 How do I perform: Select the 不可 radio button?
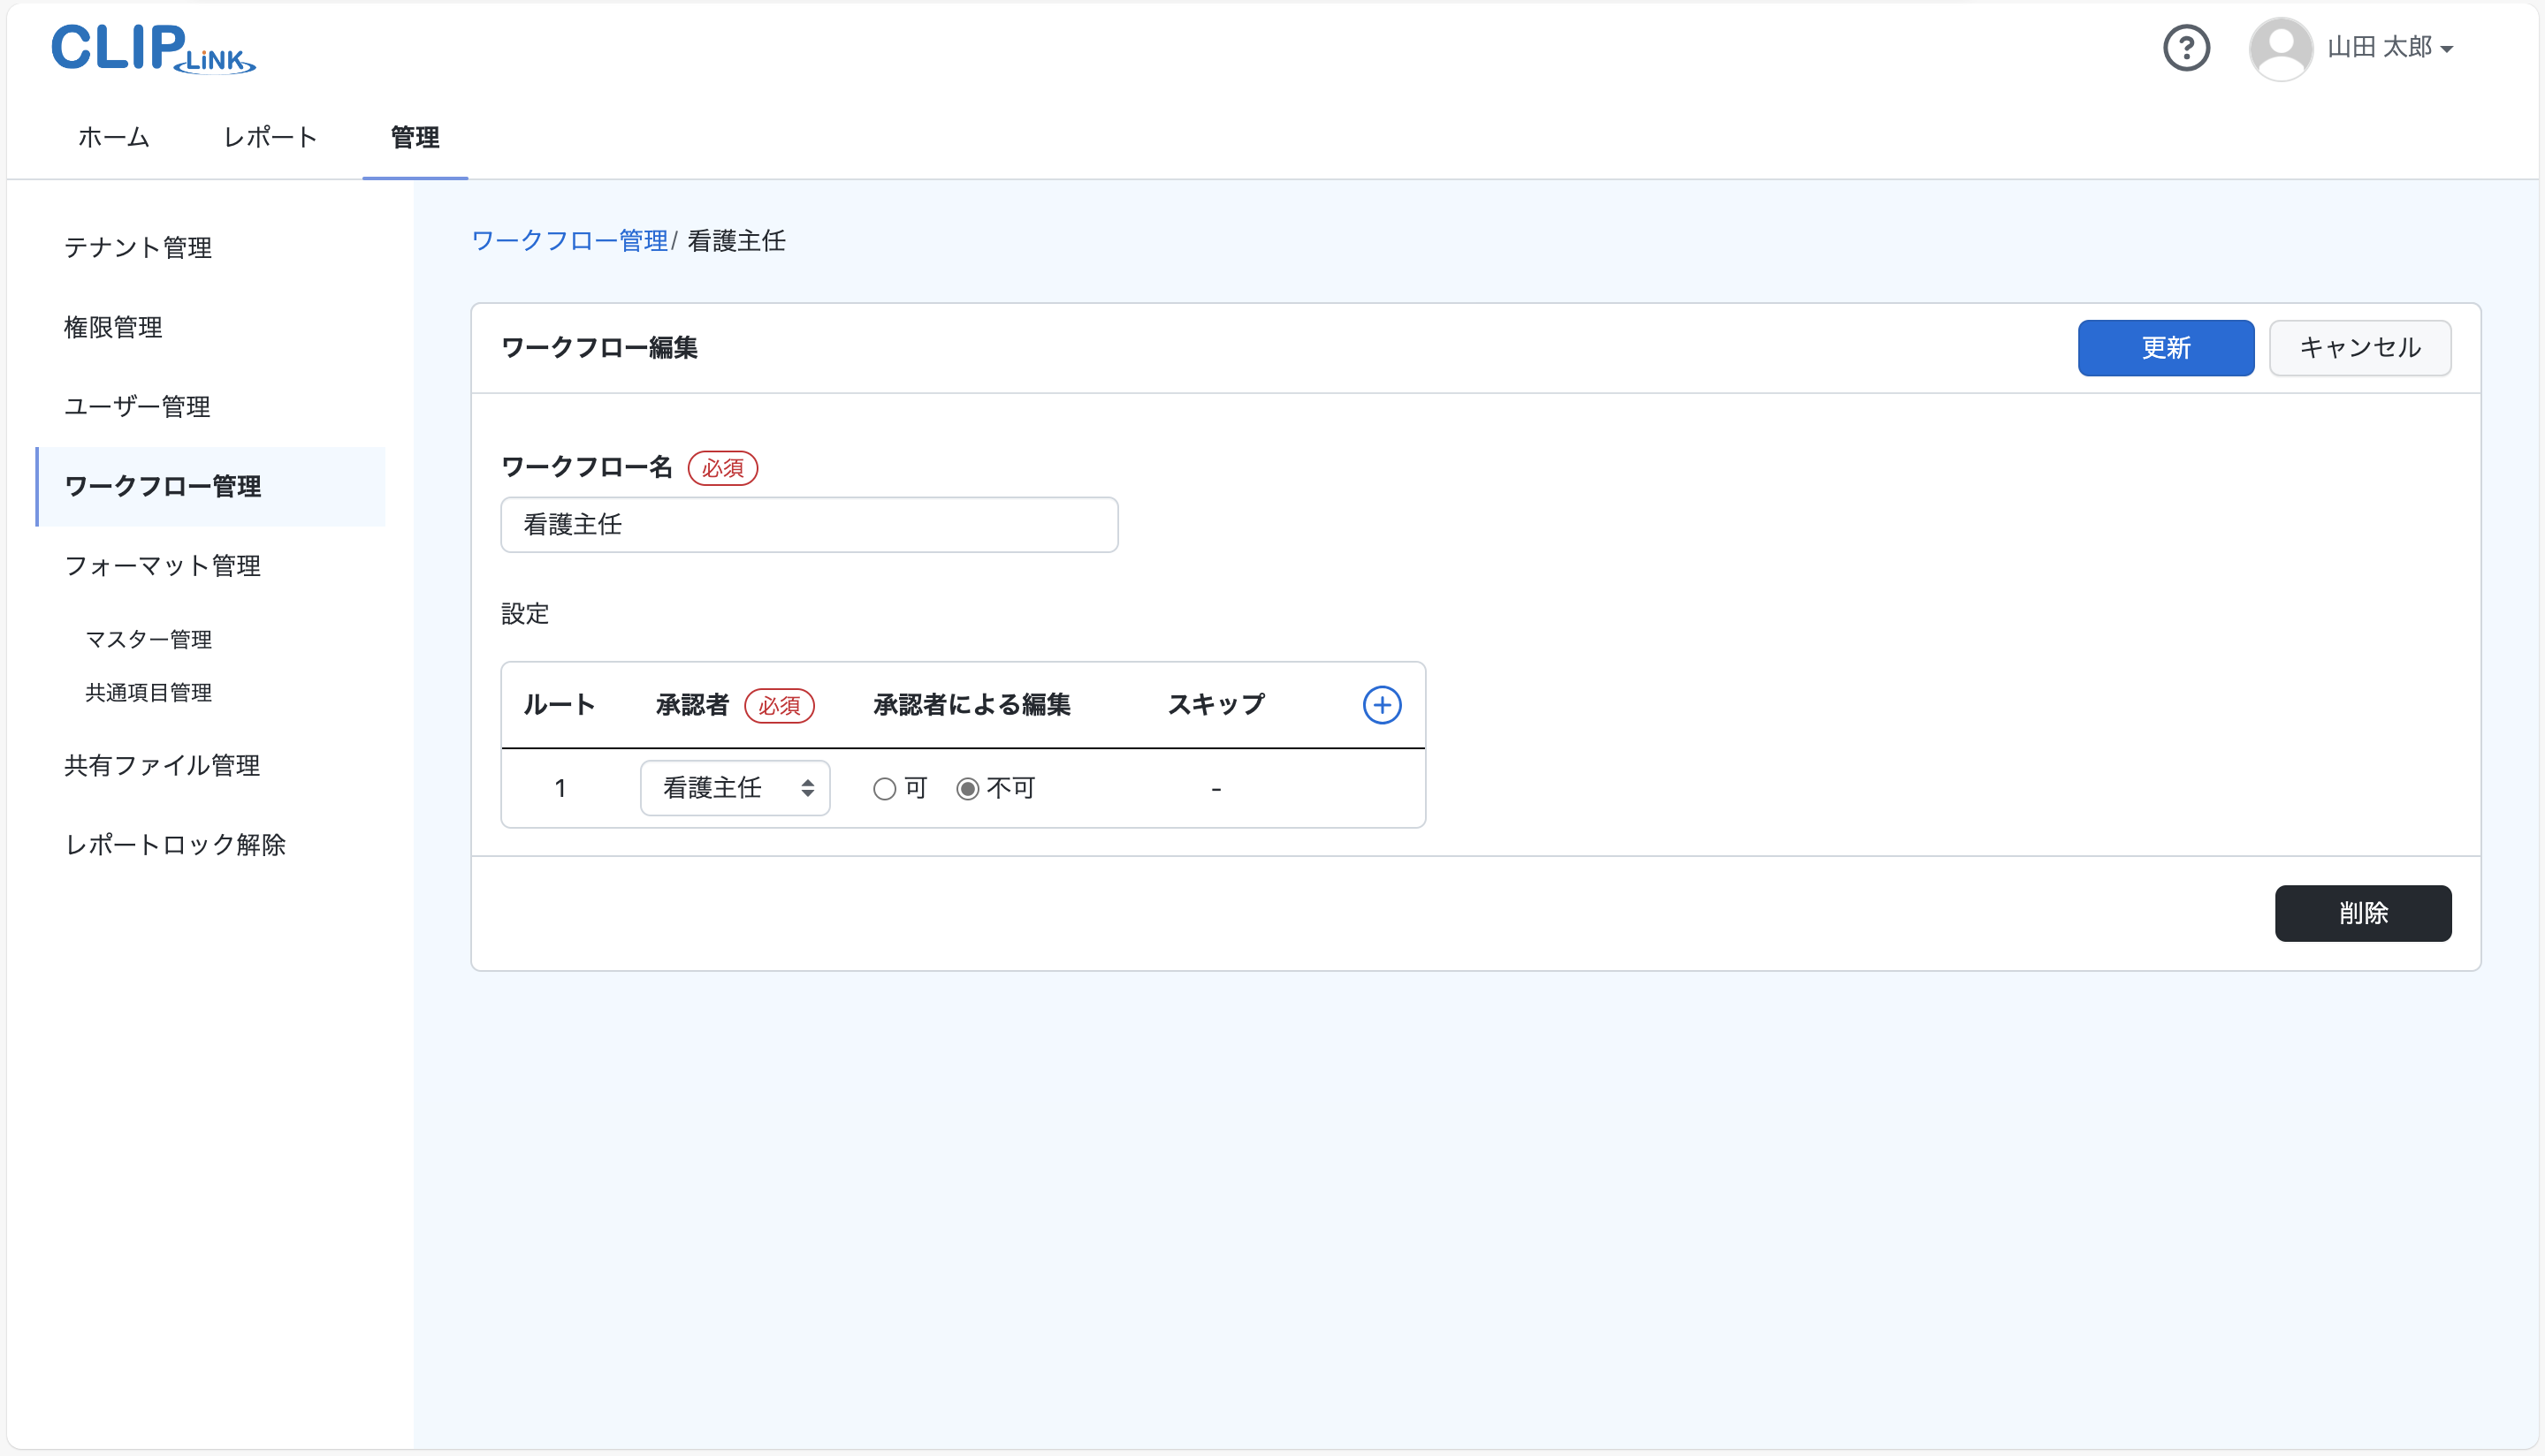click(966, 788)
